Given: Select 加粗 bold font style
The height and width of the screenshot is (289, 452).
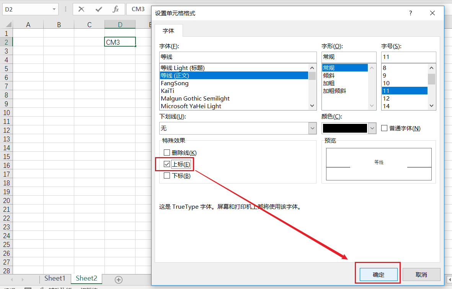Looking at the screenshot, I should click(x=345, y=83).
